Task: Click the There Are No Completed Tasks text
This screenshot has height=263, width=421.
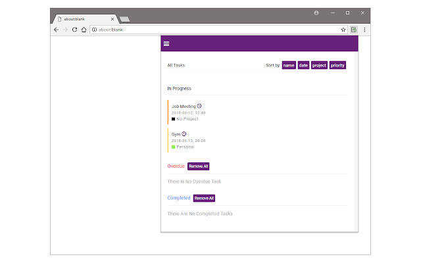Action: click(200, 214)
